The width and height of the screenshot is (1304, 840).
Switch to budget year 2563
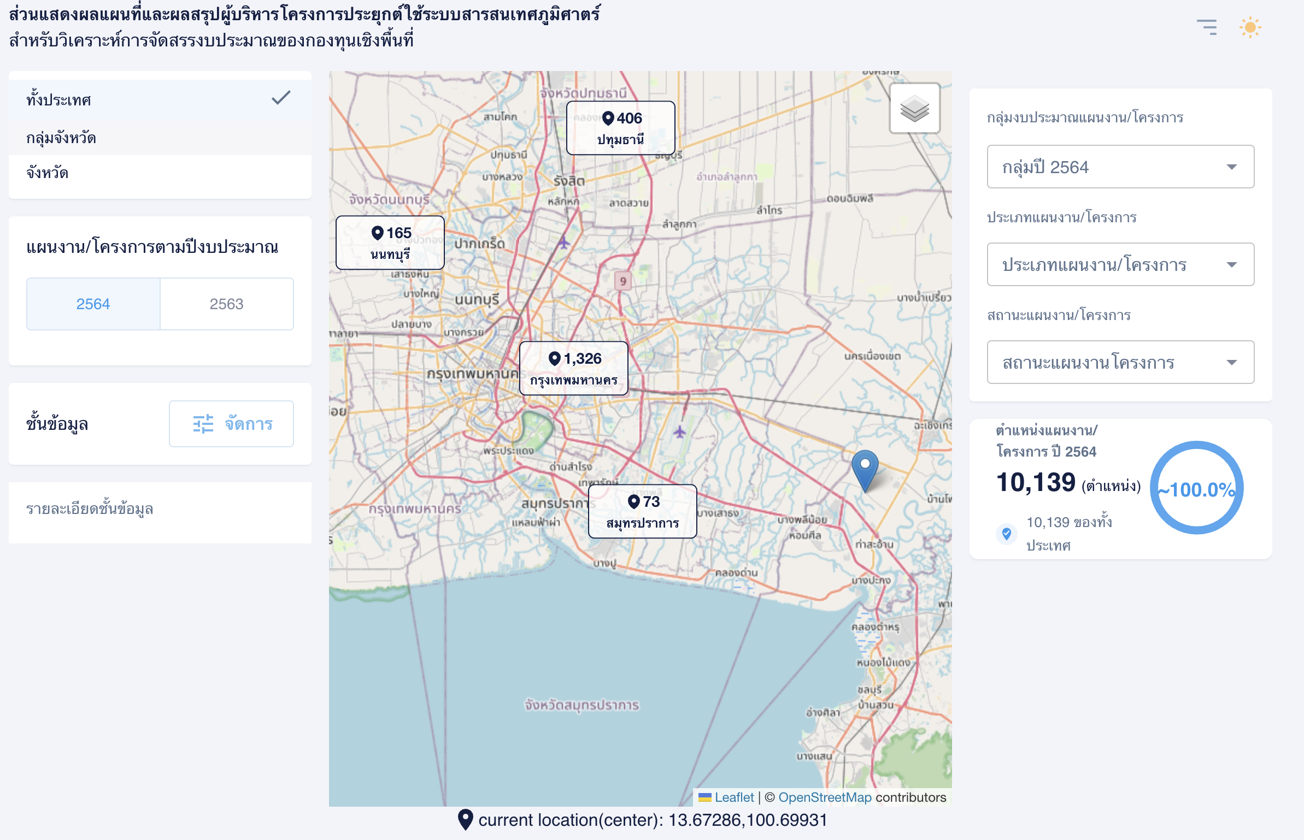click(x=226, y=304)
